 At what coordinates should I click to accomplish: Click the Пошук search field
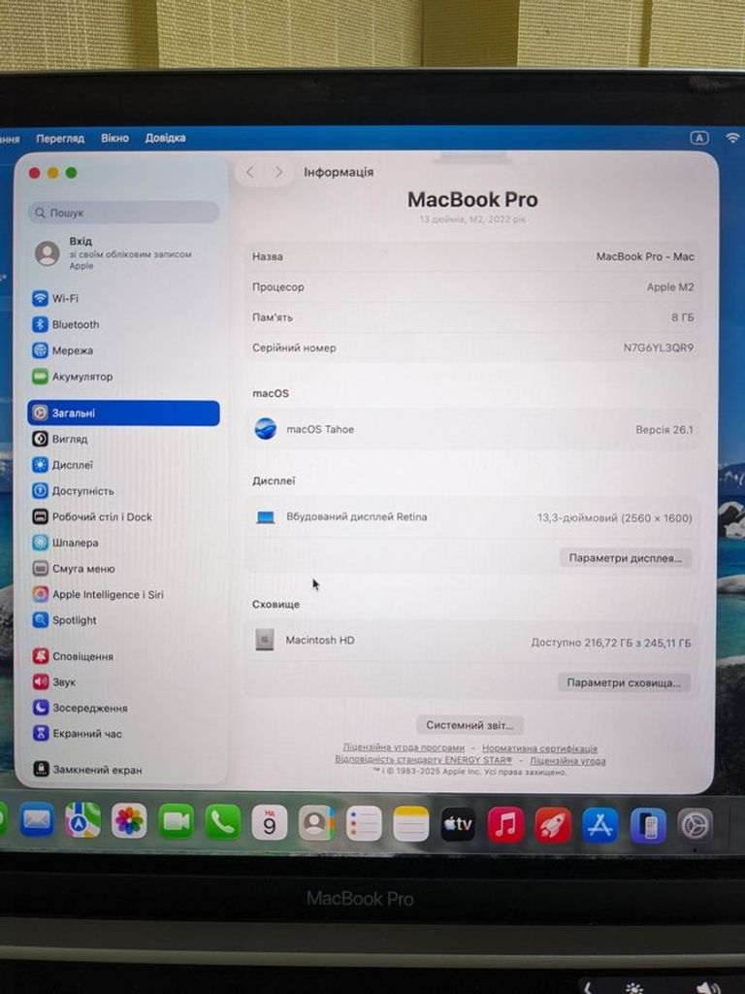pos(123,213)
